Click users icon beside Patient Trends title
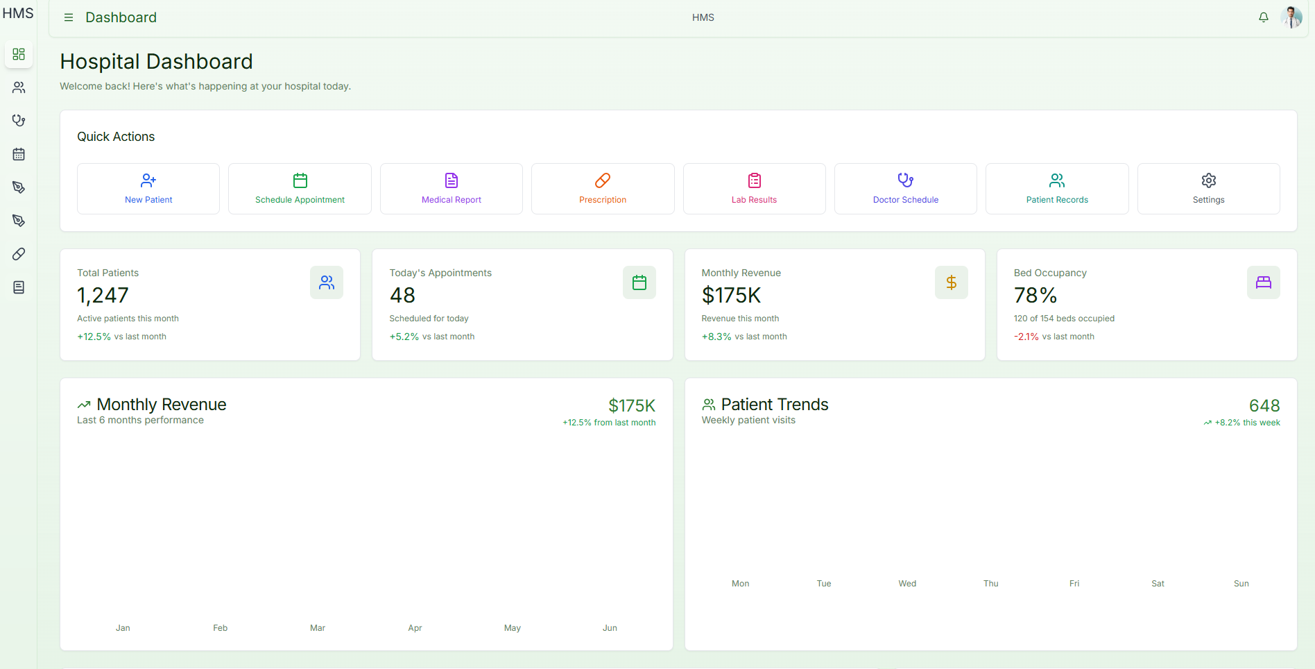Image resolution: width=1315 pixels, height=669 pixels. point(709,405)
